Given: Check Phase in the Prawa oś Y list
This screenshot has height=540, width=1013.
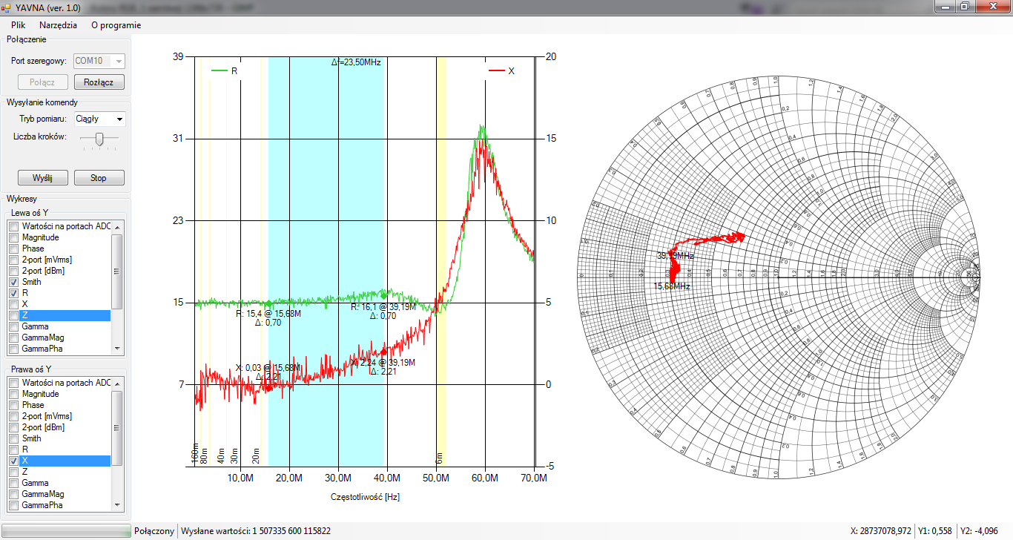Looking at the screenshot, I should coord(13,405).
